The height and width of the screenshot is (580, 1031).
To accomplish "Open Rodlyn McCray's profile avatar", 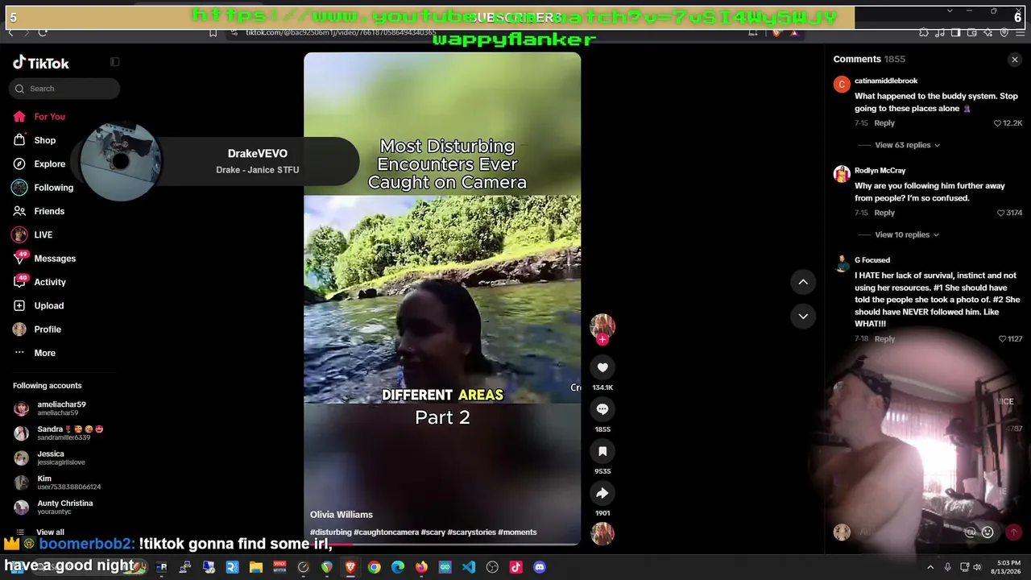I will [x=842, y=174].
